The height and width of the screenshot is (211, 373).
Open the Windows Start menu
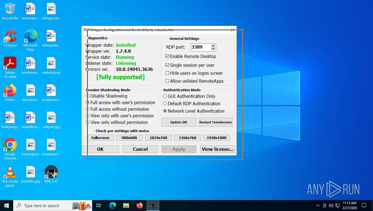[7, 206]
